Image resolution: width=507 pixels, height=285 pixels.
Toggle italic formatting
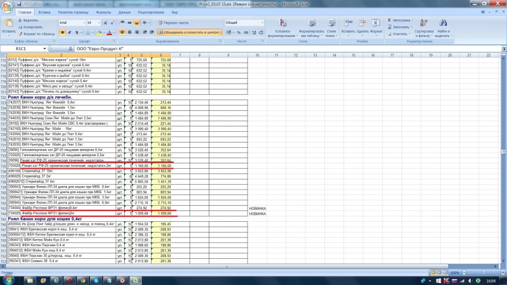pos(69,32)
